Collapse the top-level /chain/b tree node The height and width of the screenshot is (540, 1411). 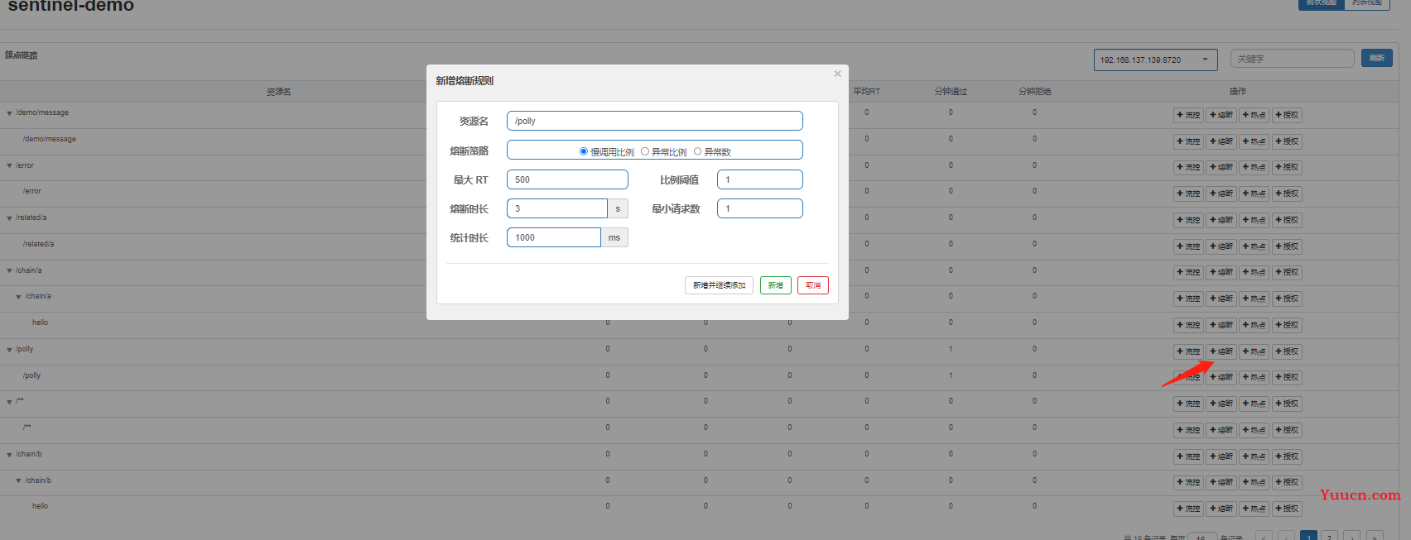pos(10,455)
